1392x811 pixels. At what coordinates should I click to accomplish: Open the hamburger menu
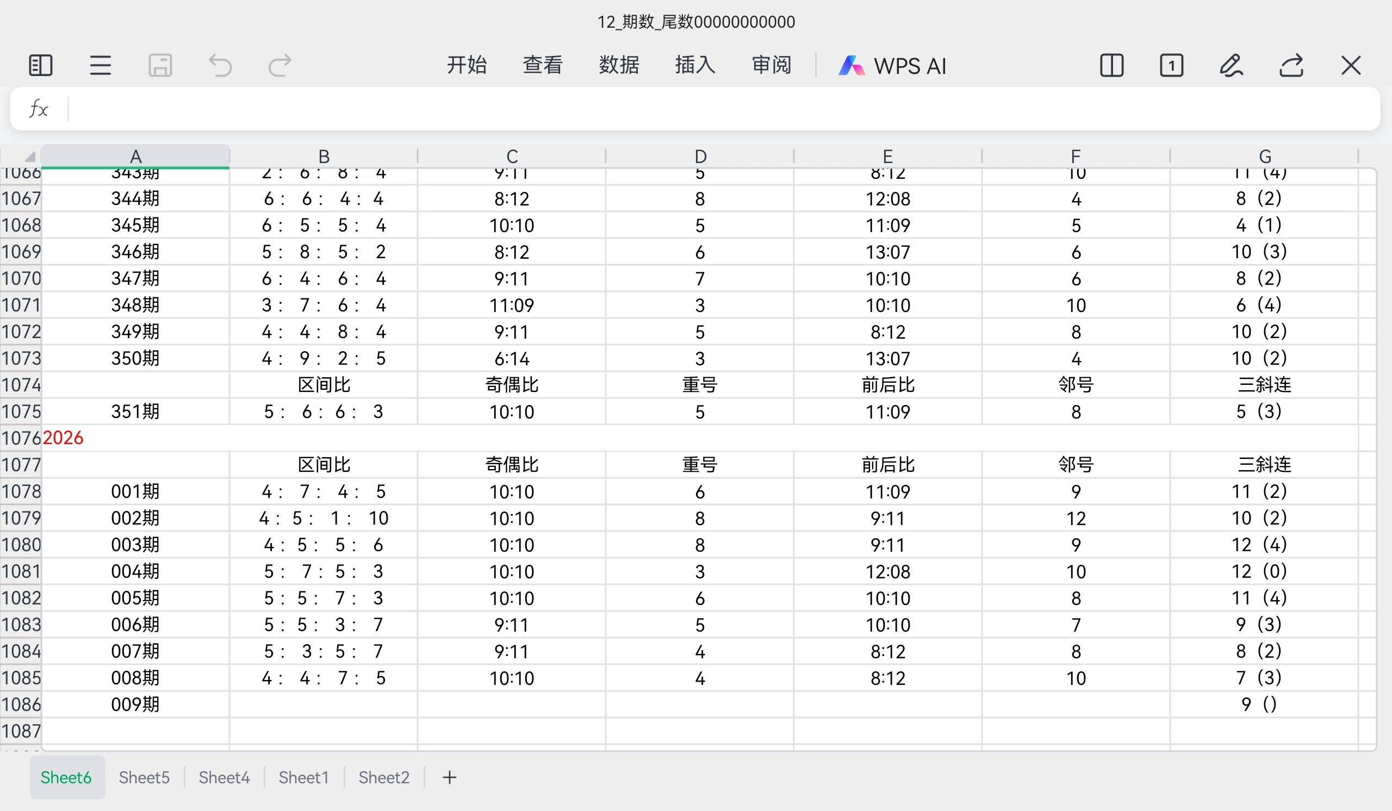click(x=100, y=65)
